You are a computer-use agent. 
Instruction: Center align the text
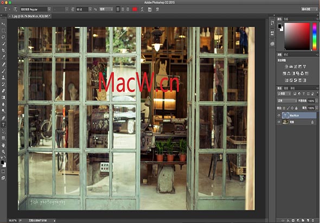[123, 9]
